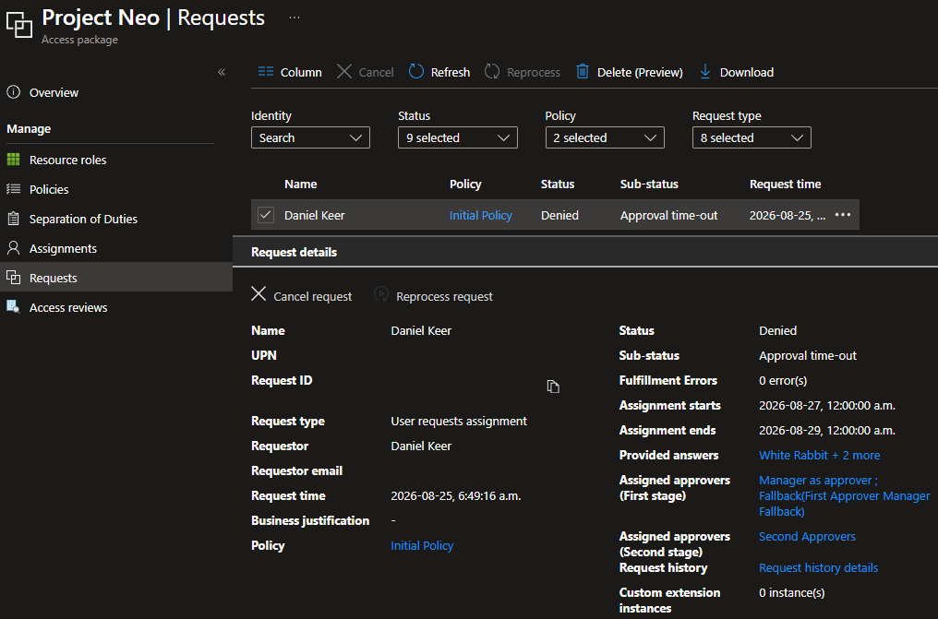
Task: Open the Request type 8 selected dropdown
Action: tap(752, 137)
